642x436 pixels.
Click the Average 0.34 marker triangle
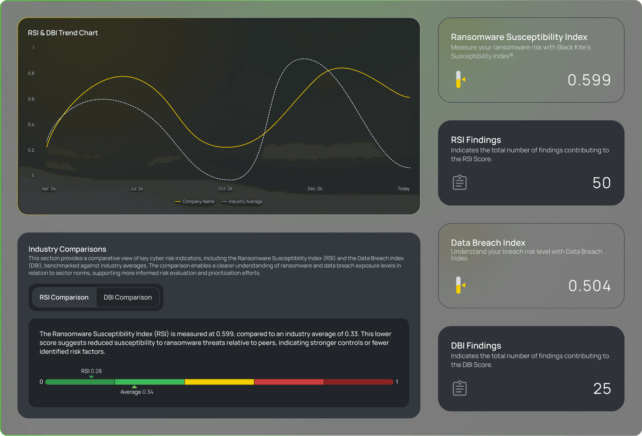(x=134, y=387)
